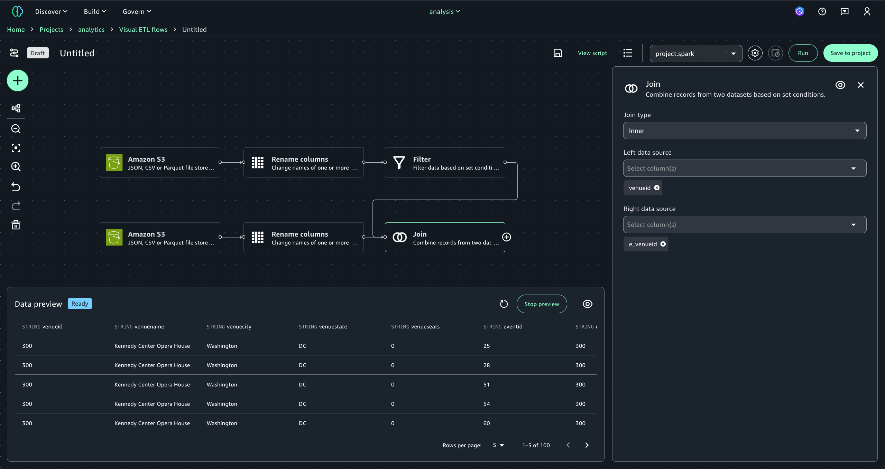The width and height of the screenshot is (885, 469).
Task: Open the rows per page dropdown
Action: (498, 445)
